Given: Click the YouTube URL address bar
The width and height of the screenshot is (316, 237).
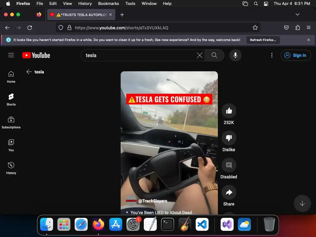Looking at the screenshot, I should [158, 27].
